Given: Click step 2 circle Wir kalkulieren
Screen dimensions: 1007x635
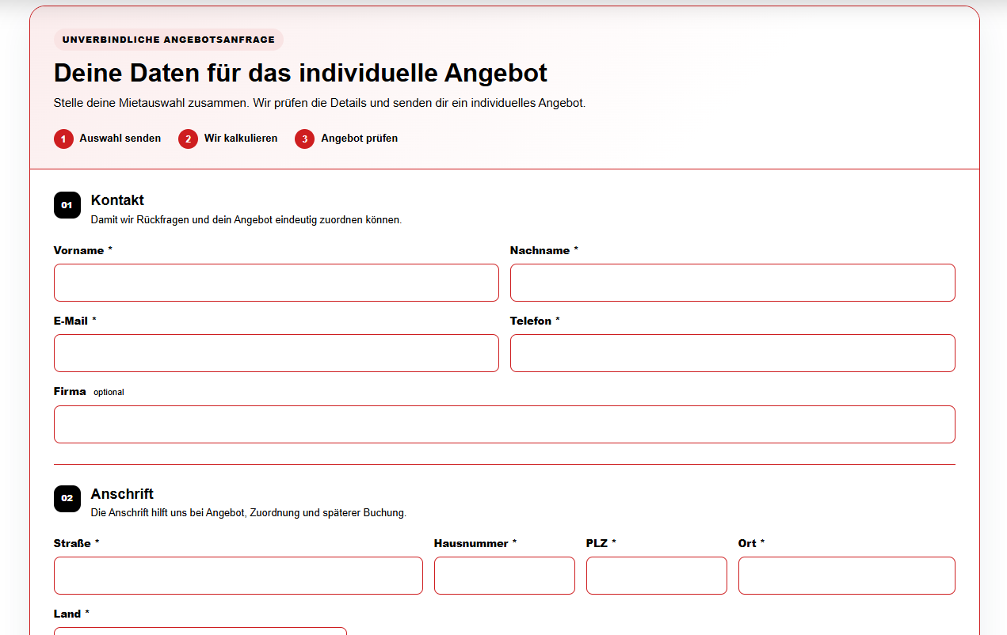Looking at the screenshot, I should pyautogui.click(x=188, y=139).
